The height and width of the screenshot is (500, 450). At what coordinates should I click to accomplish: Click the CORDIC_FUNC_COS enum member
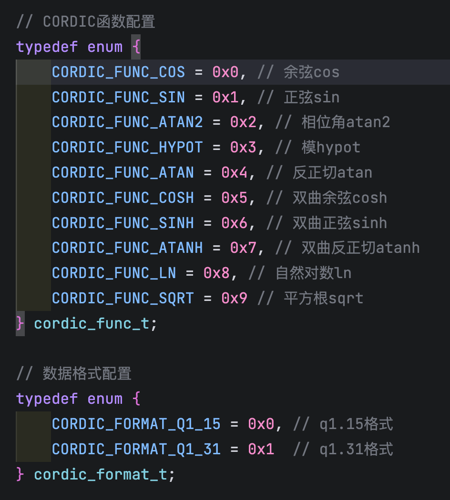118,72
